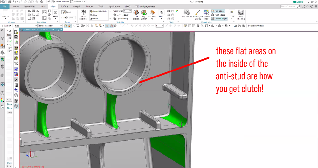Open the Menu dropdown
The height and width of the screenshot is (168, 318).
pyautogui.click(x=6, y=26)
